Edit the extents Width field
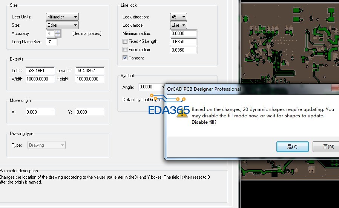Image resolution: width=339 pixels, height=208 pixels. (40, 79)
